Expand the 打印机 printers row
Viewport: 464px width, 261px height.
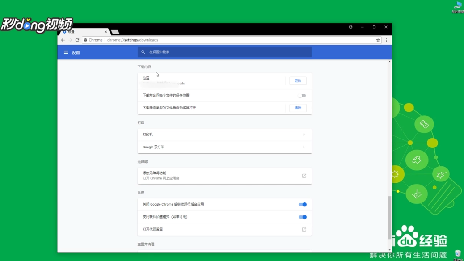[x=224, y=135]
